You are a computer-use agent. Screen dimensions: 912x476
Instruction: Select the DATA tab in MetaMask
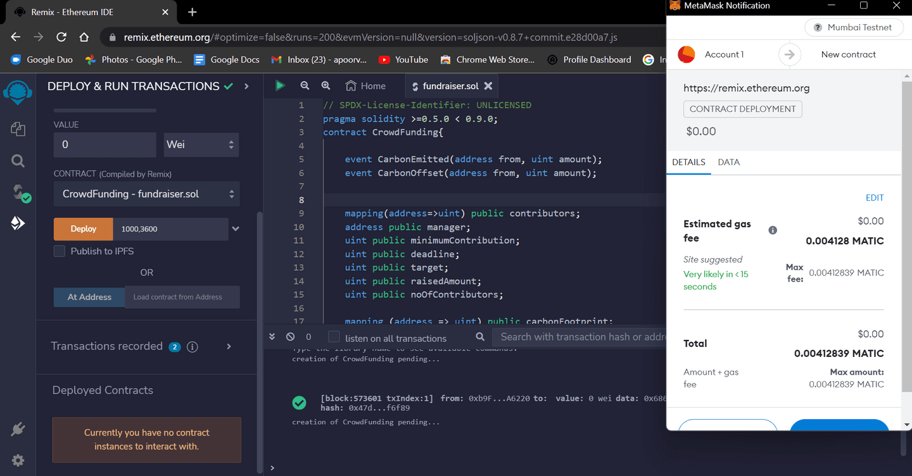729,163
